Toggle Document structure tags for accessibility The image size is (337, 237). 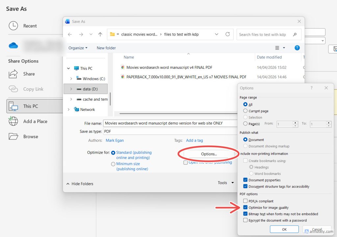245,186
